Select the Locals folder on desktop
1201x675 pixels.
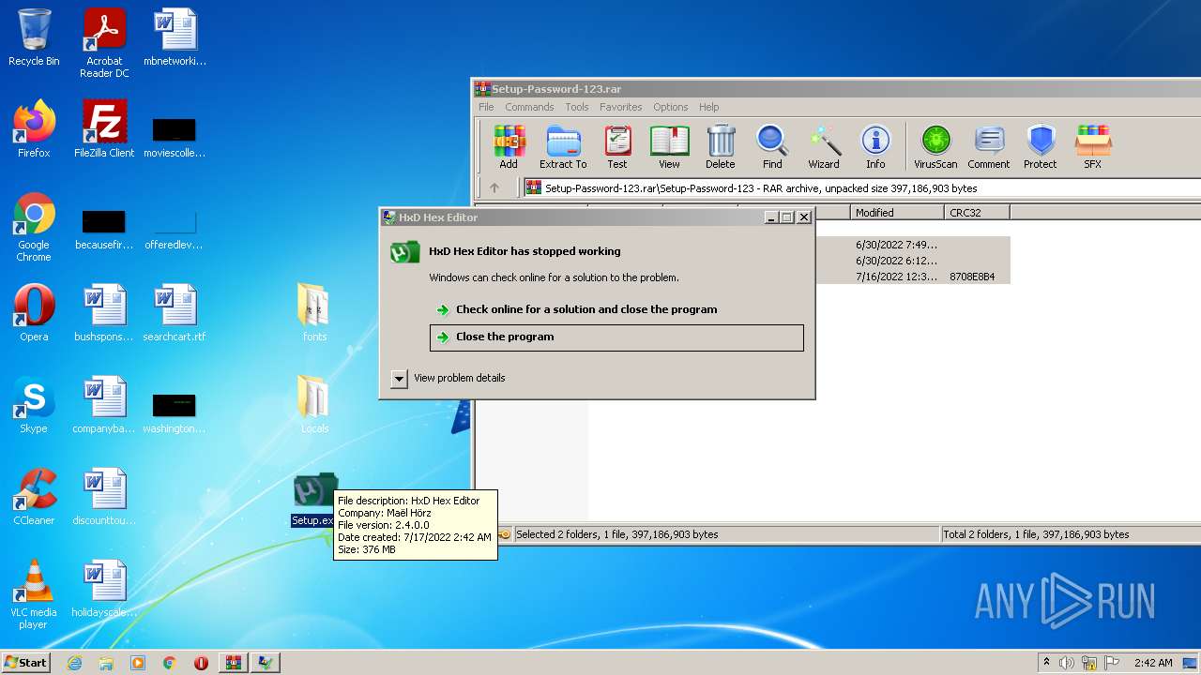click(x=314, y=405)
